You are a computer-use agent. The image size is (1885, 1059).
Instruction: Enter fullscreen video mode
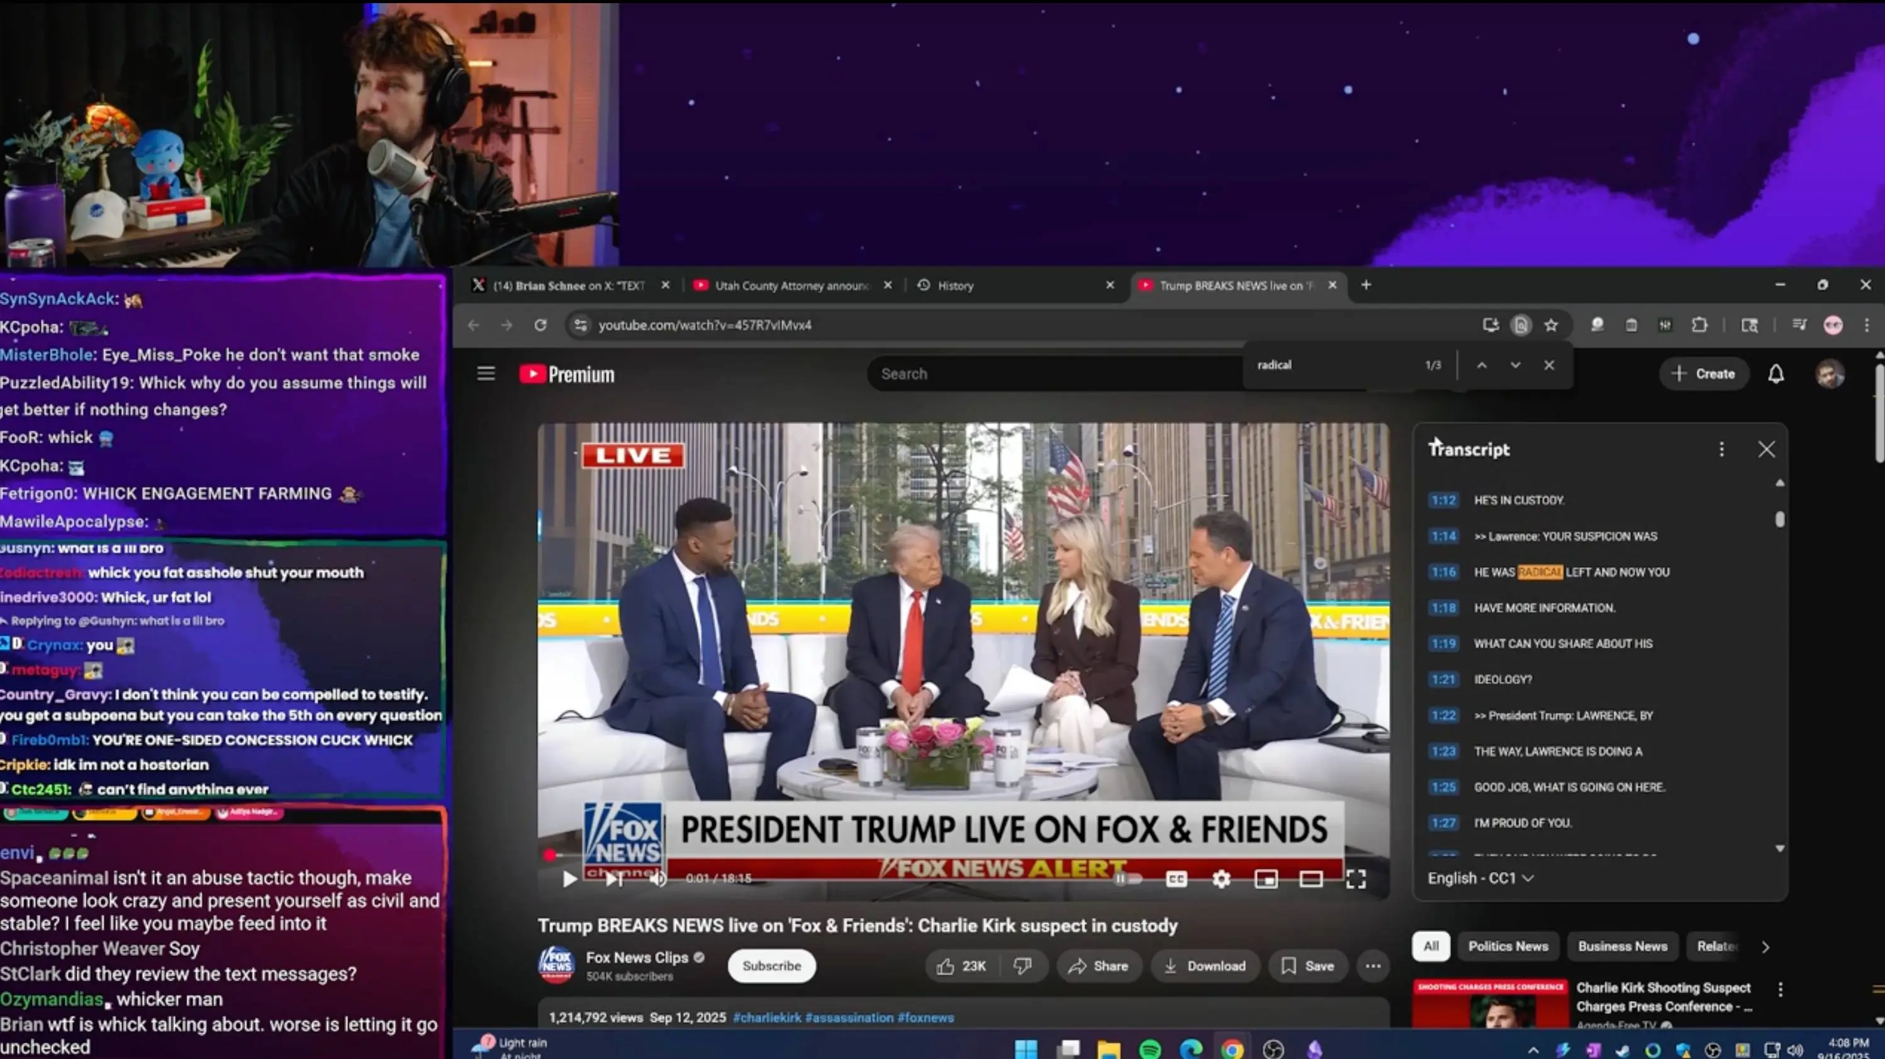click(x=1355, y=879)
